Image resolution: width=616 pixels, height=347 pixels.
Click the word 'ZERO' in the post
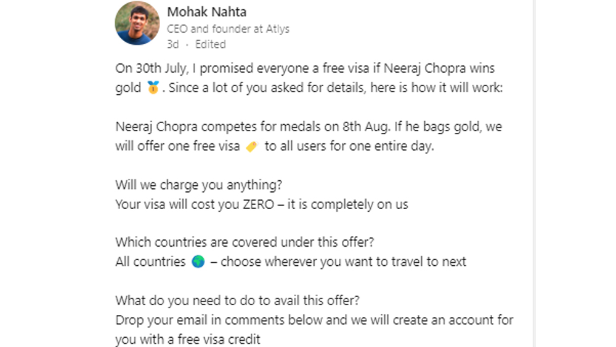pyautogui.click(x=254, y=204)
